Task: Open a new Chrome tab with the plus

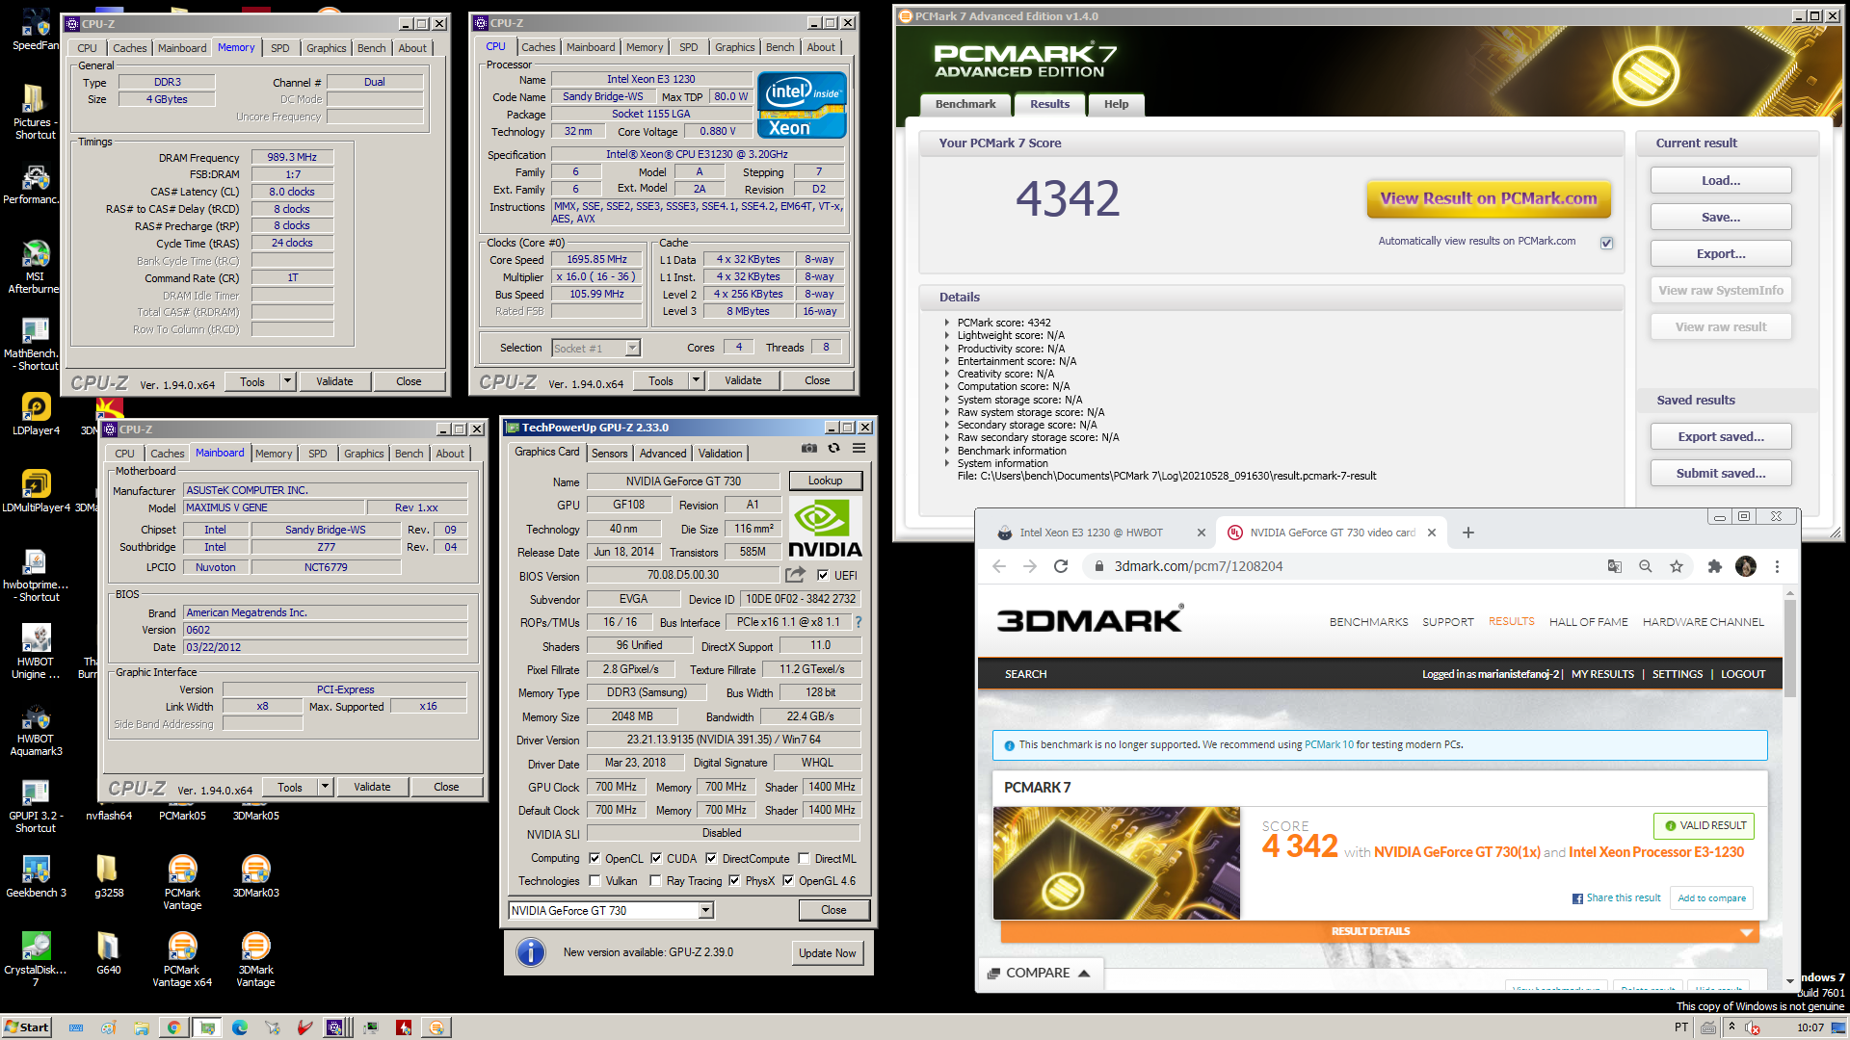Action: pos(1468,533)
